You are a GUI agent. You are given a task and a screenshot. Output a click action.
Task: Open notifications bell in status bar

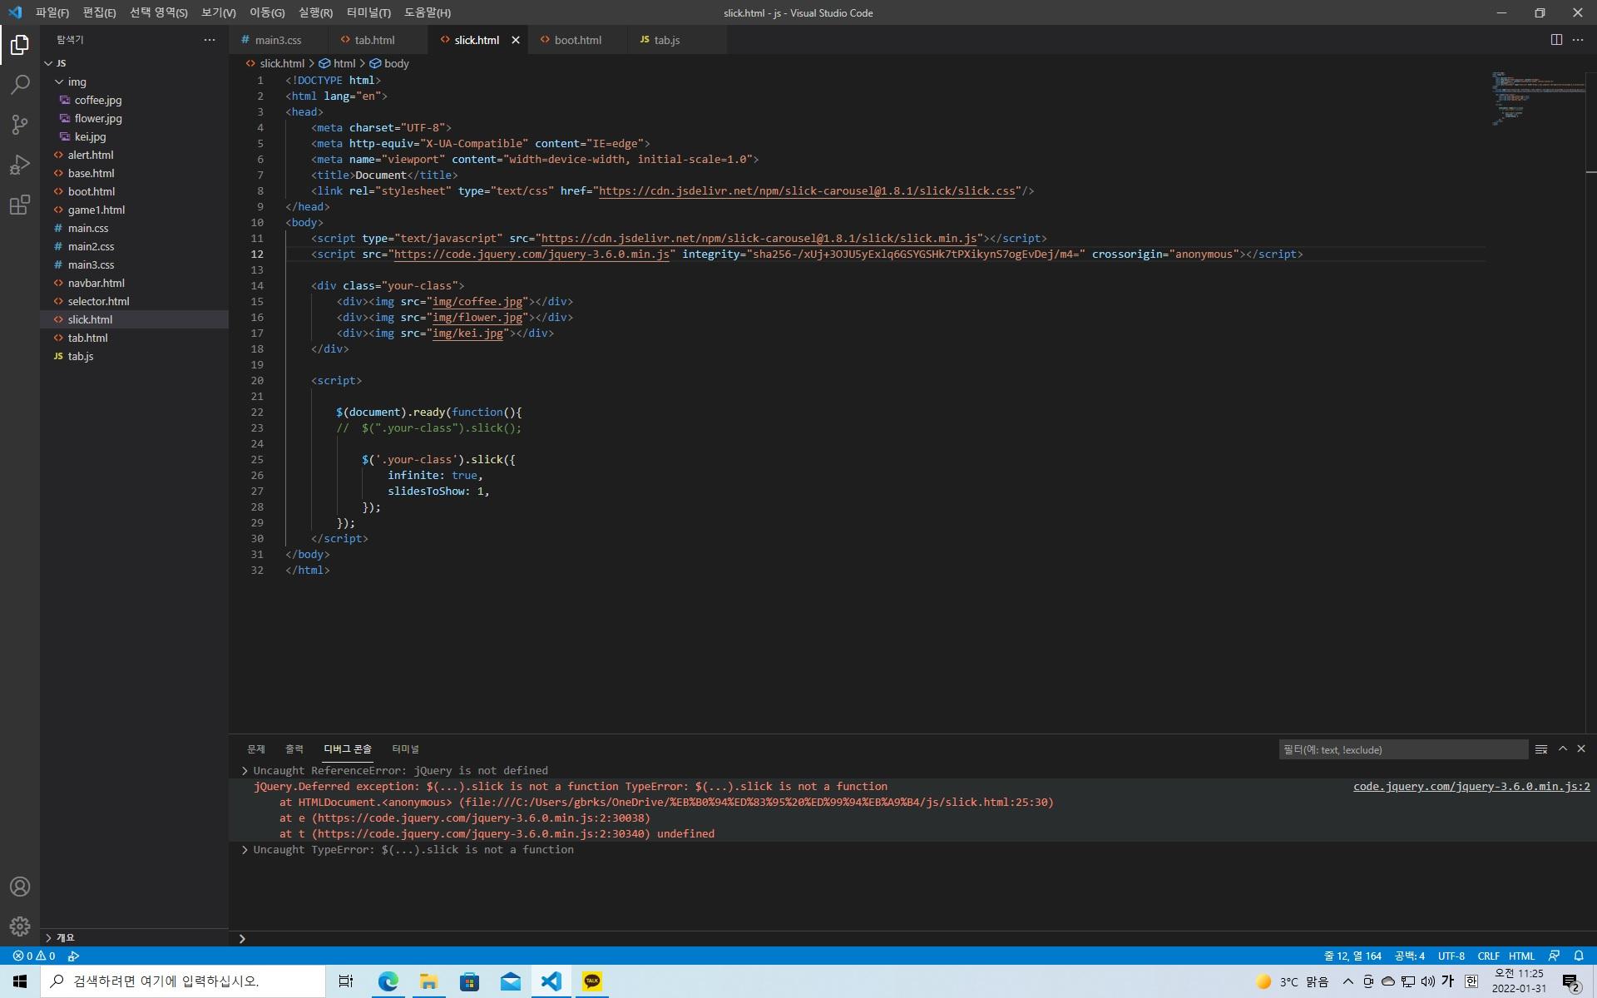point(1579,956)
